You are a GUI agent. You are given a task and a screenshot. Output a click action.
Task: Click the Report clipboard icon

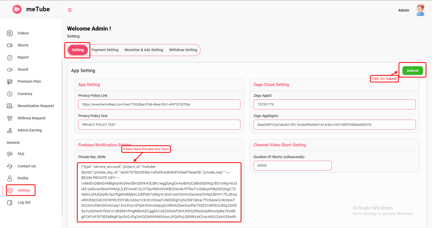pos(10,58)
